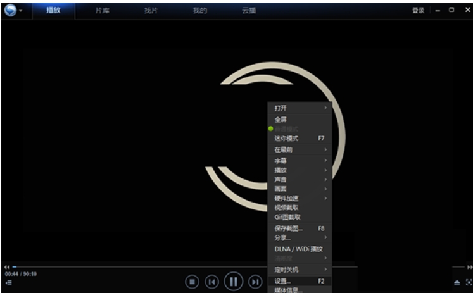Screen dimensions: 473x293
Task: Click the 登录 login link
Action: [x=418, y=11]
